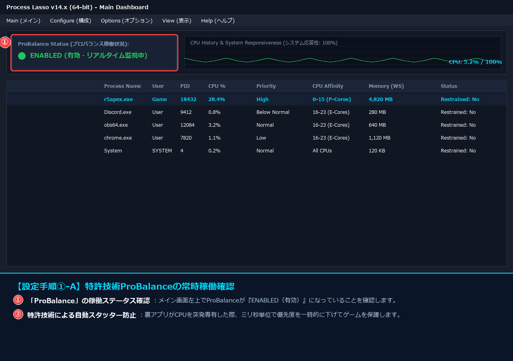Select the r5apex.exe process row
The height and width of the screenshot is (361, 513).
point(256,99)
